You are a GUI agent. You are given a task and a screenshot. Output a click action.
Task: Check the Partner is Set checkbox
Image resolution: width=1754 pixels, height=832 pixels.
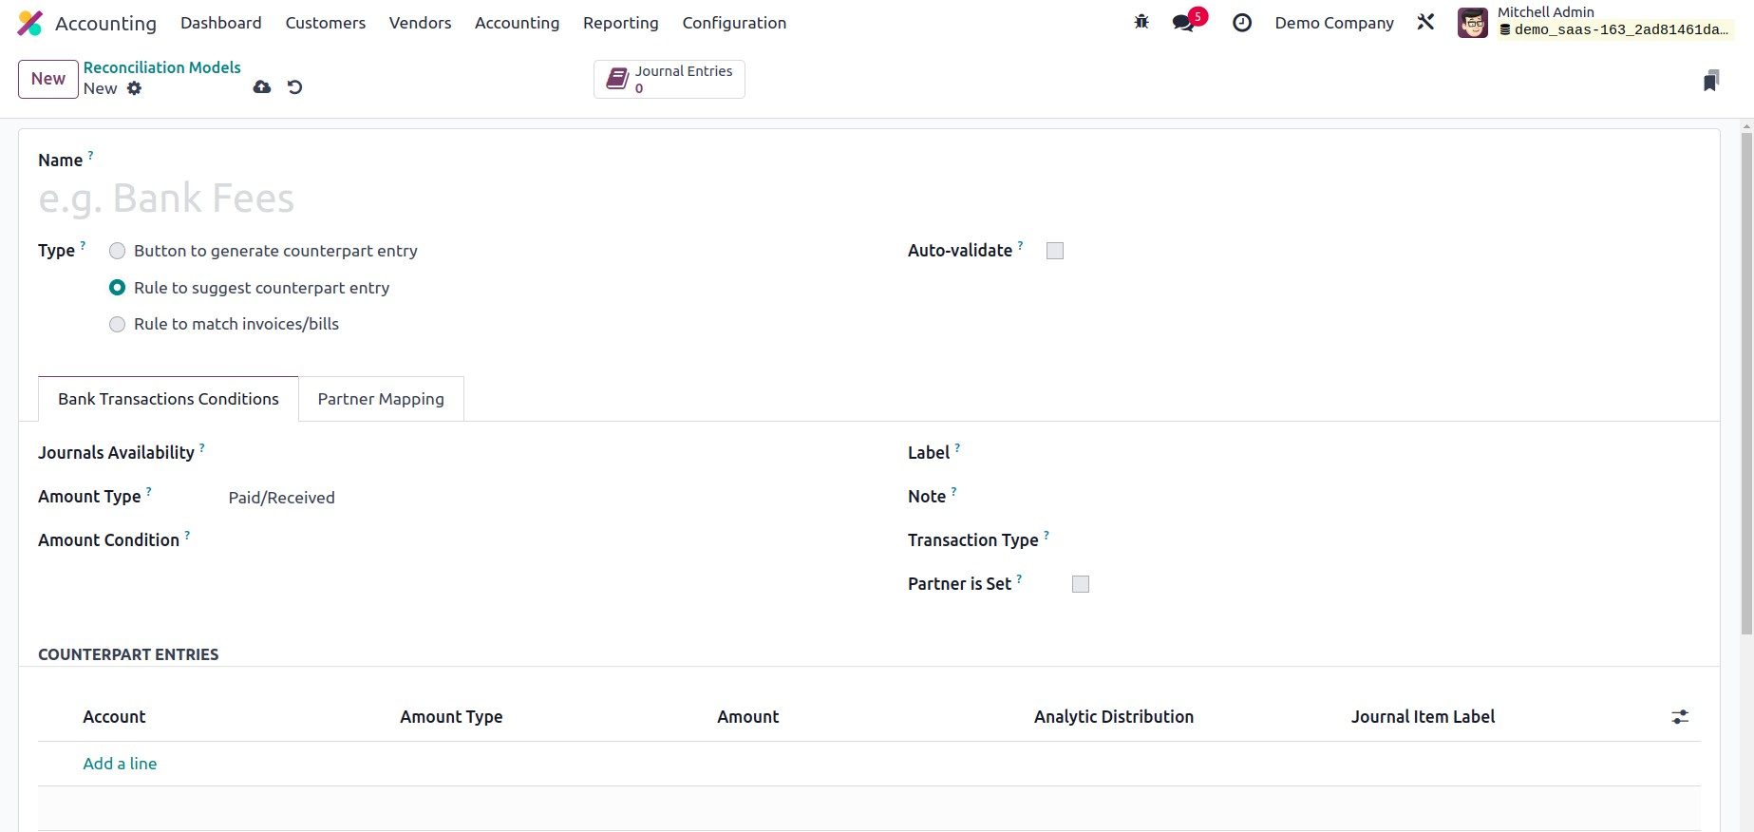click(1080, 584)
